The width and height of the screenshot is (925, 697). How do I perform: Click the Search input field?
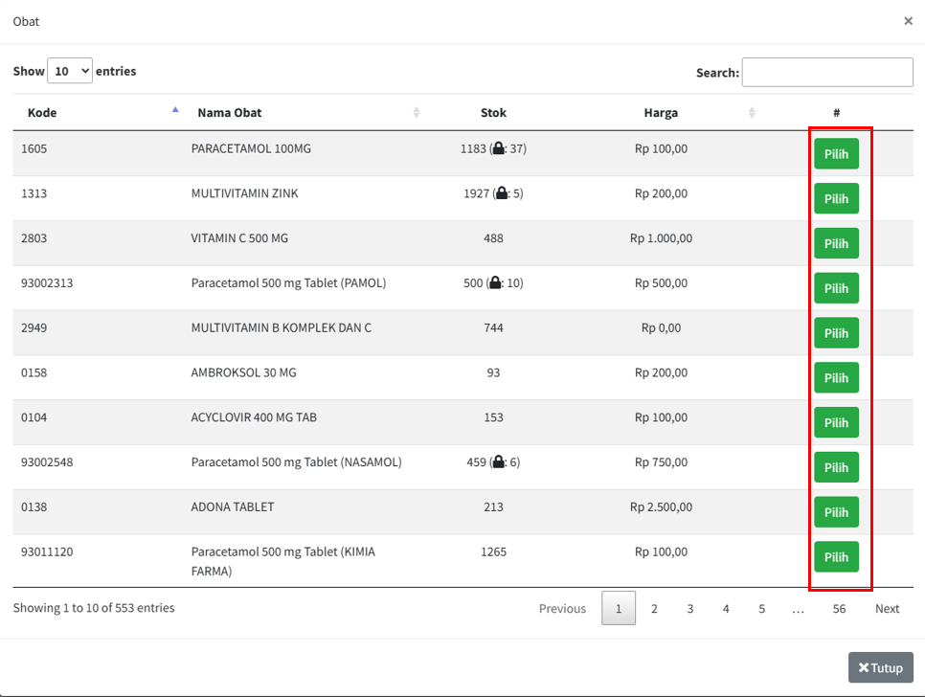pos(827,73)
